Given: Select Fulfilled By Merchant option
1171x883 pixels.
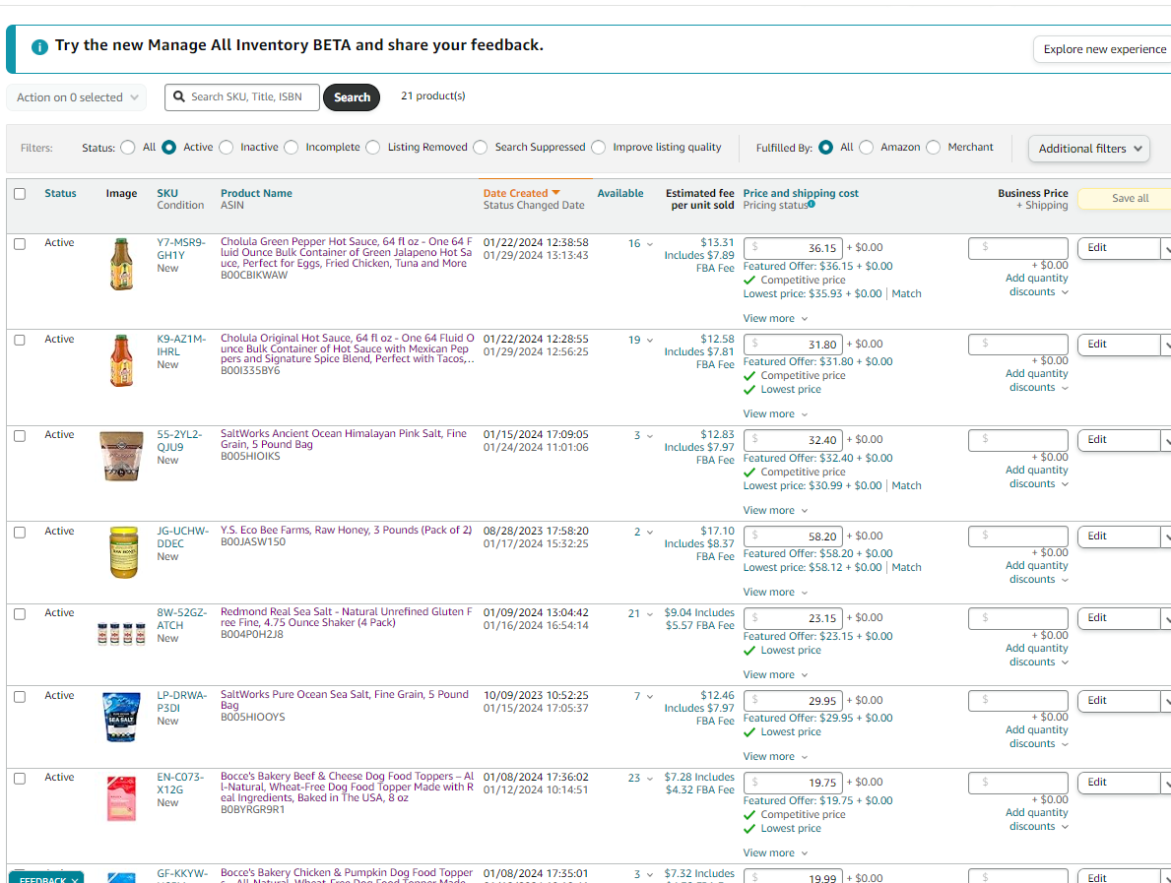Looking at the screenshot, I should tap(934, 147).
